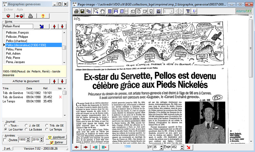This screenshot has width=255, height=152.
Task: Increase Page value 452 with stepper
Action: [x=182, y=146]
